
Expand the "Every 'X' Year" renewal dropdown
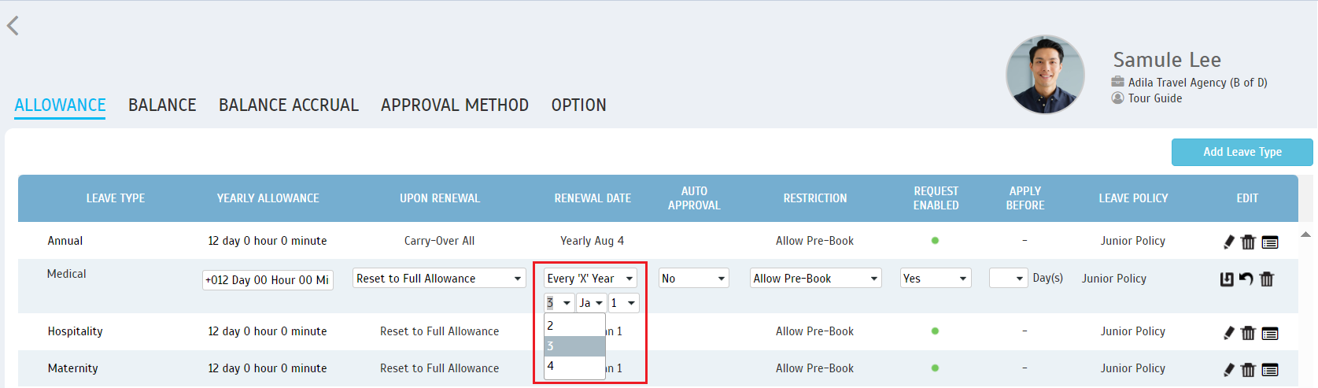[590, 279]
